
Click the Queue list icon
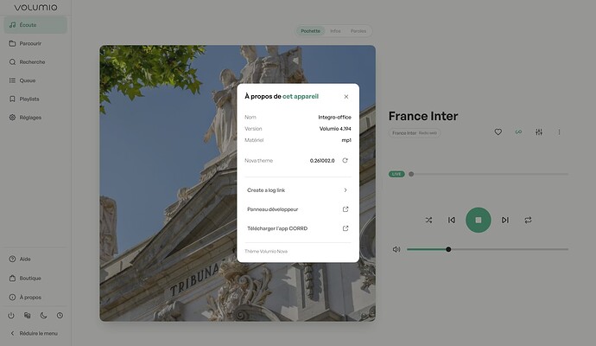click(13, 80)
